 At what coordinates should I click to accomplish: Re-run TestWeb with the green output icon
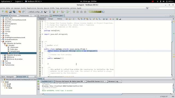[38, 81]
